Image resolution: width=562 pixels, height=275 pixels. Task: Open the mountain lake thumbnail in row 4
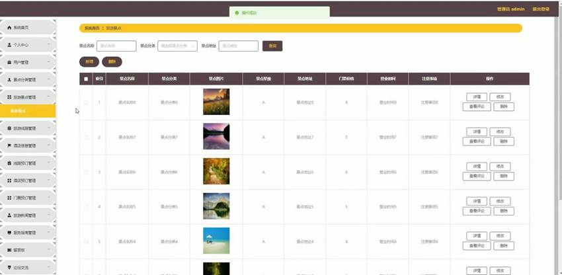[x=216, y=206]
